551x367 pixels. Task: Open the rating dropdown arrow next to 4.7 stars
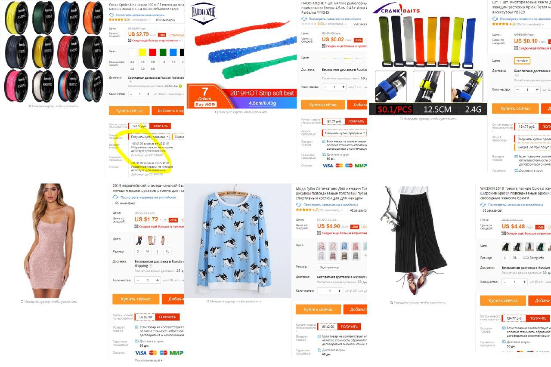tap(342, 210)
